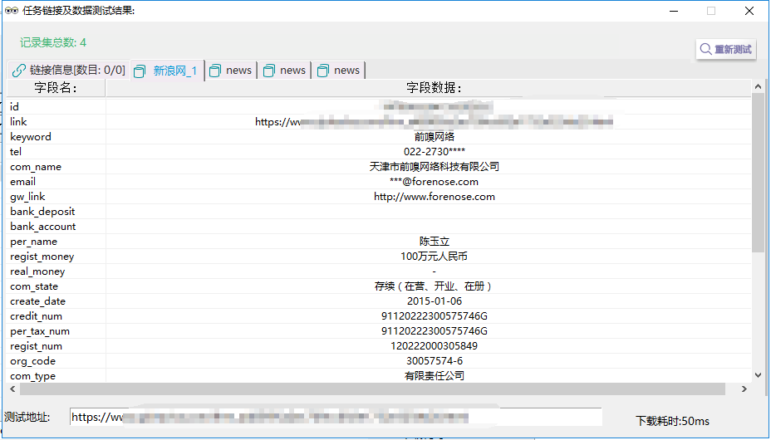The width and height of the screenshot is (771, 440).
Task: Click the re-test (重新测试) button
Action: tap(726, 49)
